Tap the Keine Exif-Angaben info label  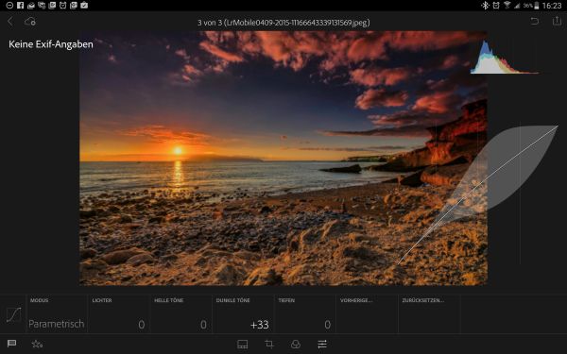pos(51,44)
